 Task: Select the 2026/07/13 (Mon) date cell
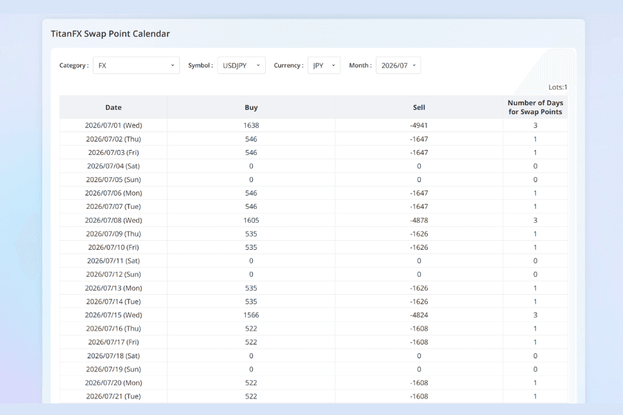click(114, 288)
